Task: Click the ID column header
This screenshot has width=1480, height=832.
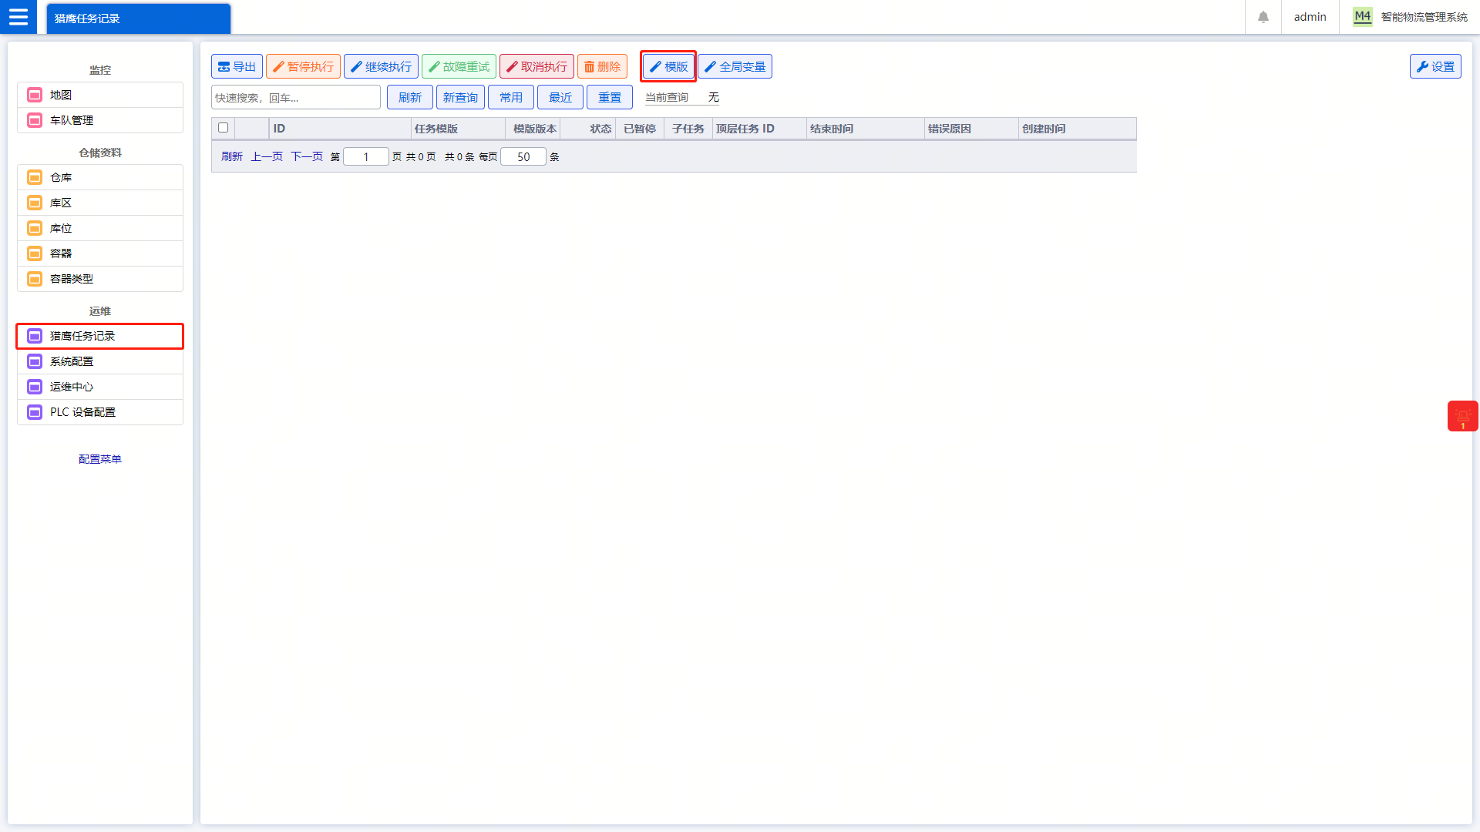Action: 340,129
